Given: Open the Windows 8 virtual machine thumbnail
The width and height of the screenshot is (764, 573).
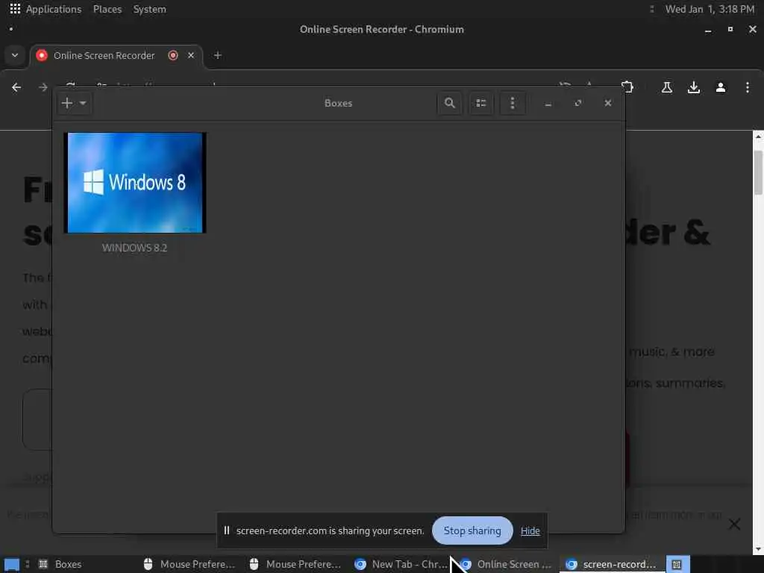Looking at the screenshot, I should point(135,183).
